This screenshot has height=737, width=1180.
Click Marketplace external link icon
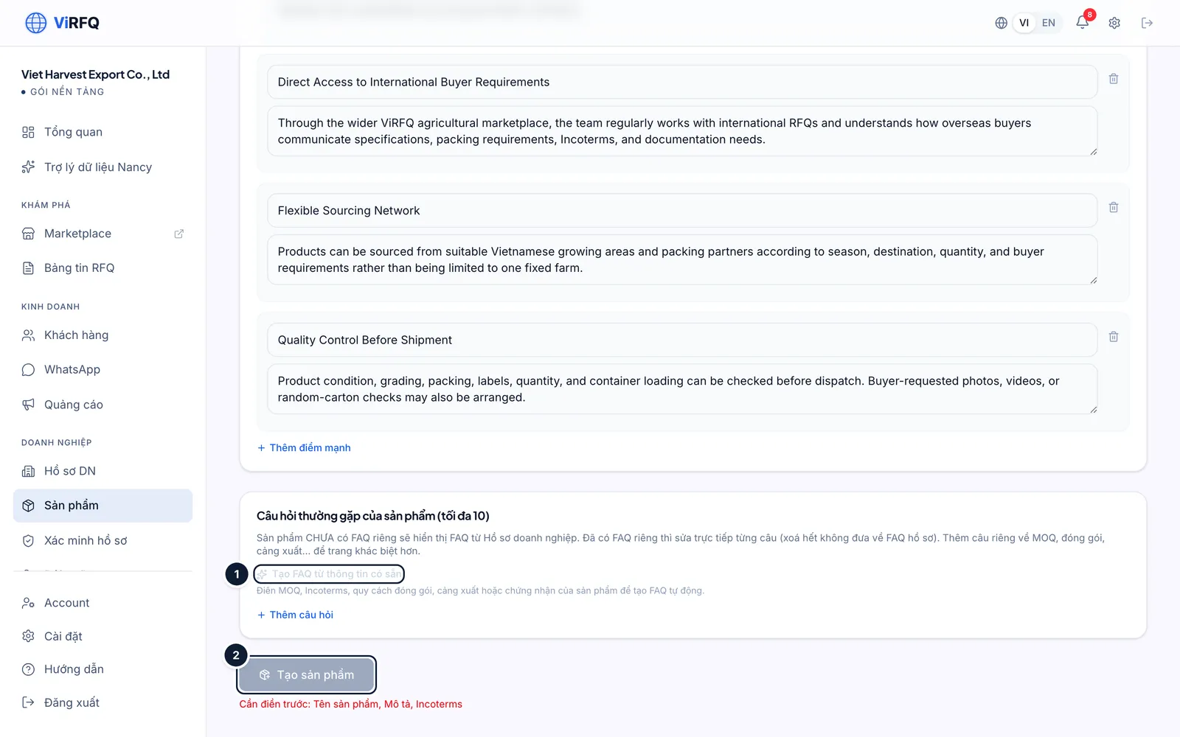pos(178,234)
